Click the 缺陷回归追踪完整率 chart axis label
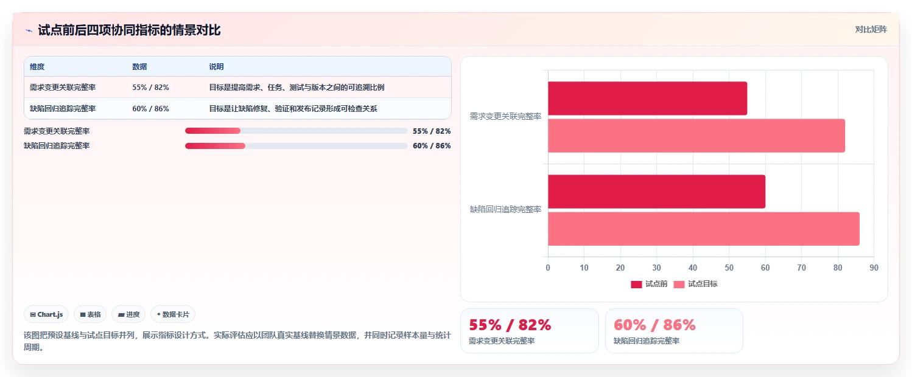912x377 pixels. pos(505,209)
